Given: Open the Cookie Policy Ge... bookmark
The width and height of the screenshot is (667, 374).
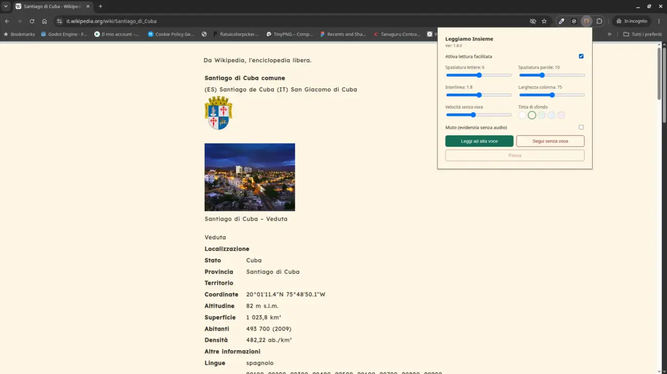Looking at the screenshot, I should pos(171,34).
